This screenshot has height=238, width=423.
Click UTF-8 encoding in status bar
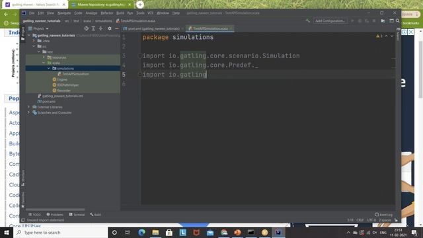(371, 220)
